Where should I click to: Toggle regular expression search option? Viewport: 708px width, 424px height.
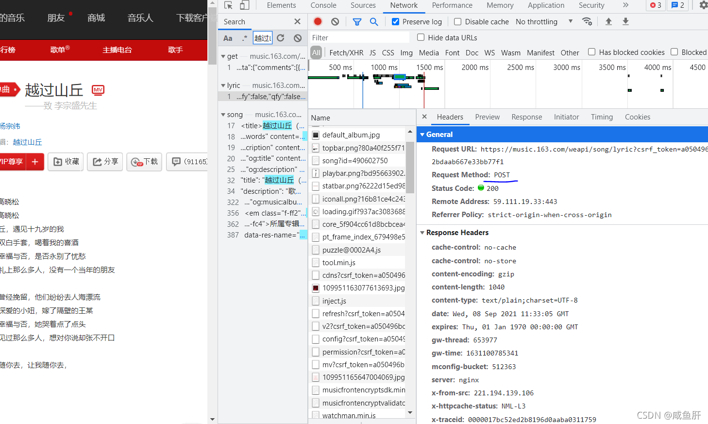coord(244,38)
